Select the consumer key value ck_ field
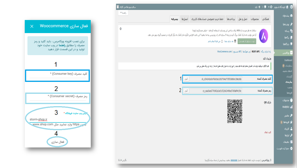Screen dimensions: 297x168 point(216,79)
